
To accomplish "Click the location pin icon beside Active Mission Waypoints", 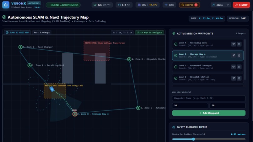I will click(174, 33).
